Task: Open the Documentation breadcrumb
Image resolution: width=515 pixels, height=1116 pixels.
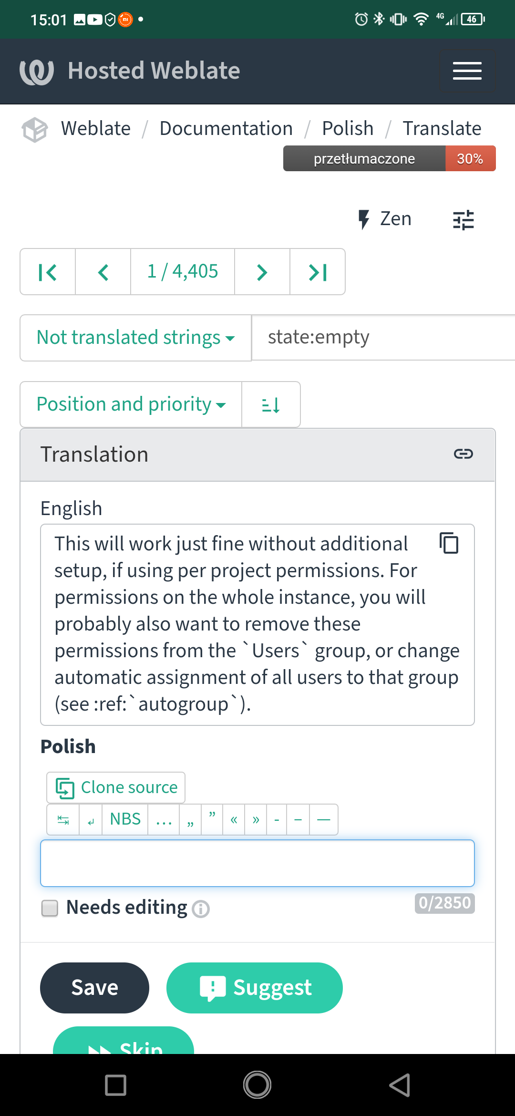Action: [226, 128]
